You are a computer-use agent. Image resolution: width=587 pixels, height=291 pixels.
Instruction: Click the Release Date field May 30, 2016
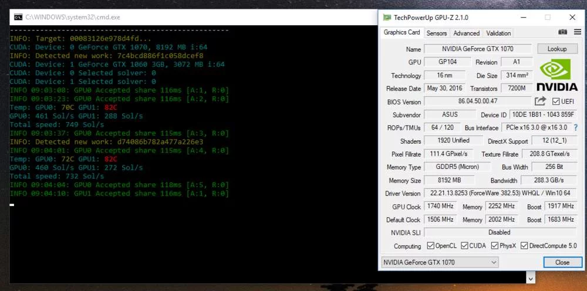445,88
